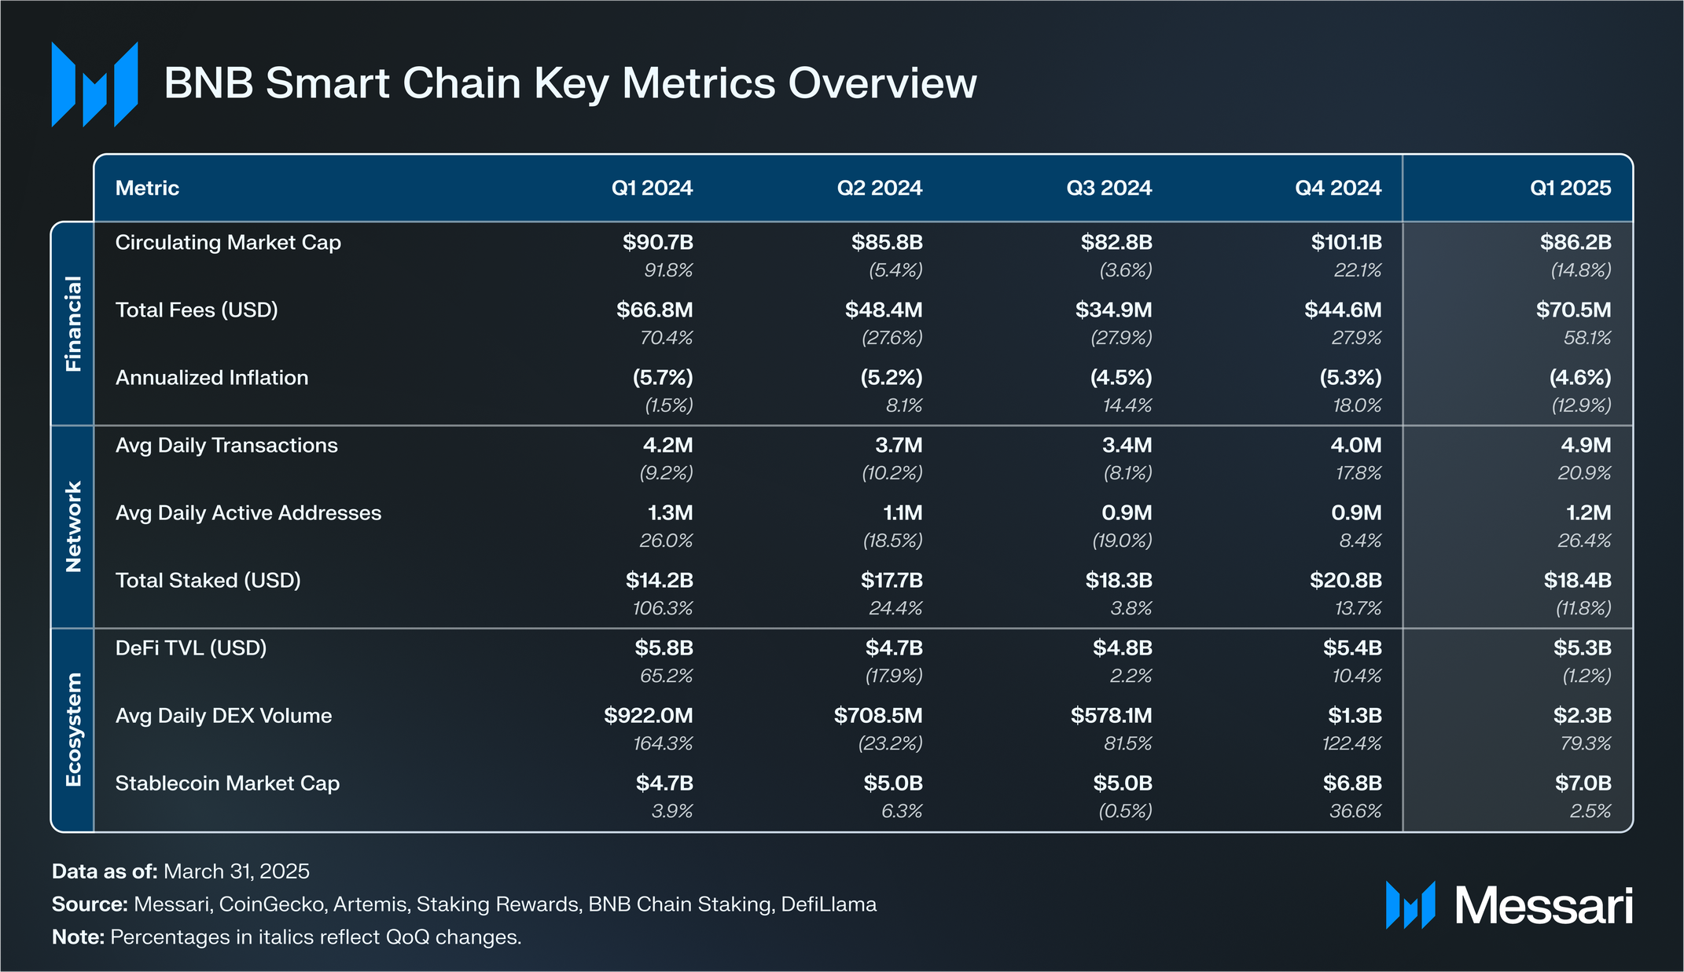This screenshot has height=972, width=1684.
Task: Click the Stablecoin Market Cap row label
Action: point(227,783)
